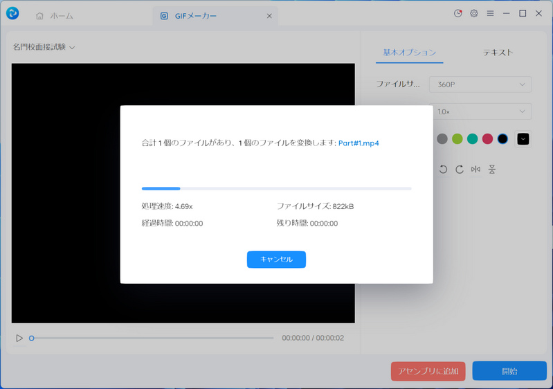Flip the video vertically

click(x=491, y=170)
